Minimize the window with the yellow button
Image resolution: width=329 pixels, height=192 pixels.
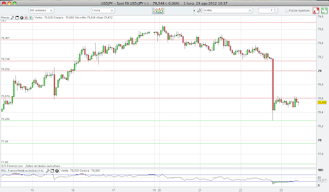(9, 3)
